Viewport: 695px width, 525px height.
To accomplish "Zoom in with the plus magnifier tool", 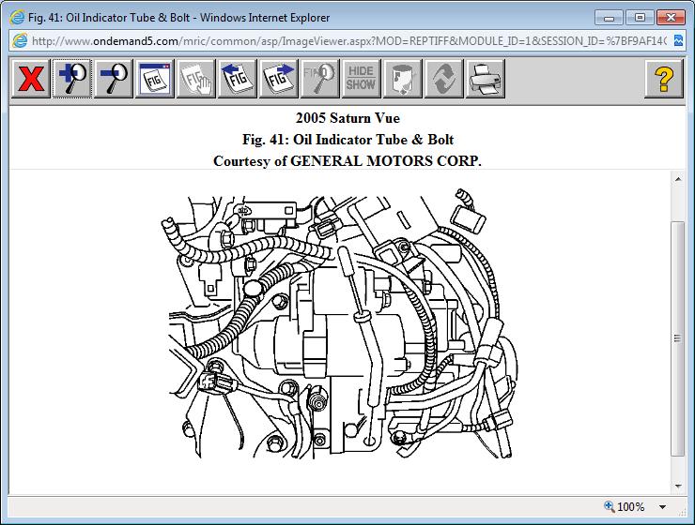I will tap(71, 79).
